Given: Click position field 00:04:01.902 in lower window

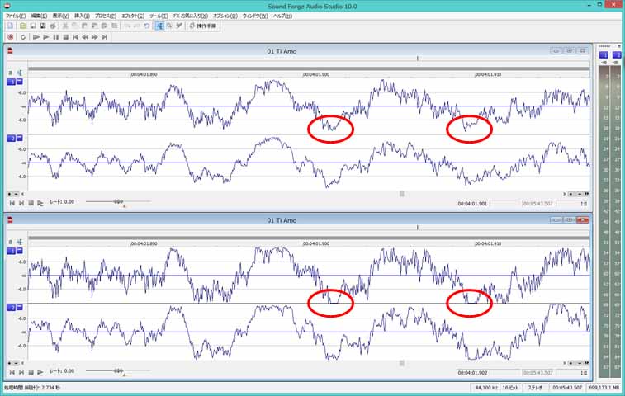Looking at the screenshot, I should [x=473, y=373].
